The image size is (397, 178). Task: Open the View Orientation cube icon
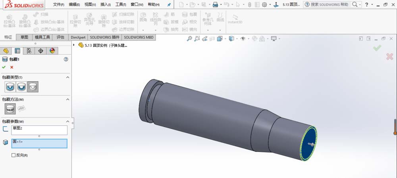pyautogui.click(x=220, y=39)
